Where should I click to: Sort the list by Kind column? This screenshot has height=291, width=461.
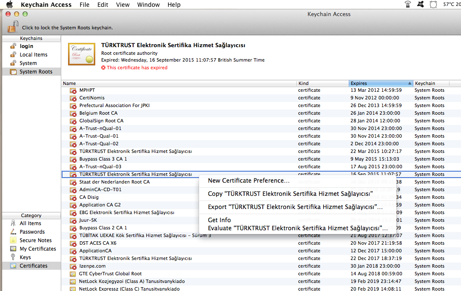(323, 83)
